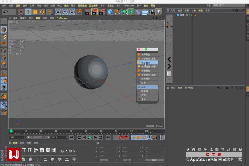The width and height of the screenshot is (249, 166).
Task: Switch to Edges mode
Action: point(4,58)
